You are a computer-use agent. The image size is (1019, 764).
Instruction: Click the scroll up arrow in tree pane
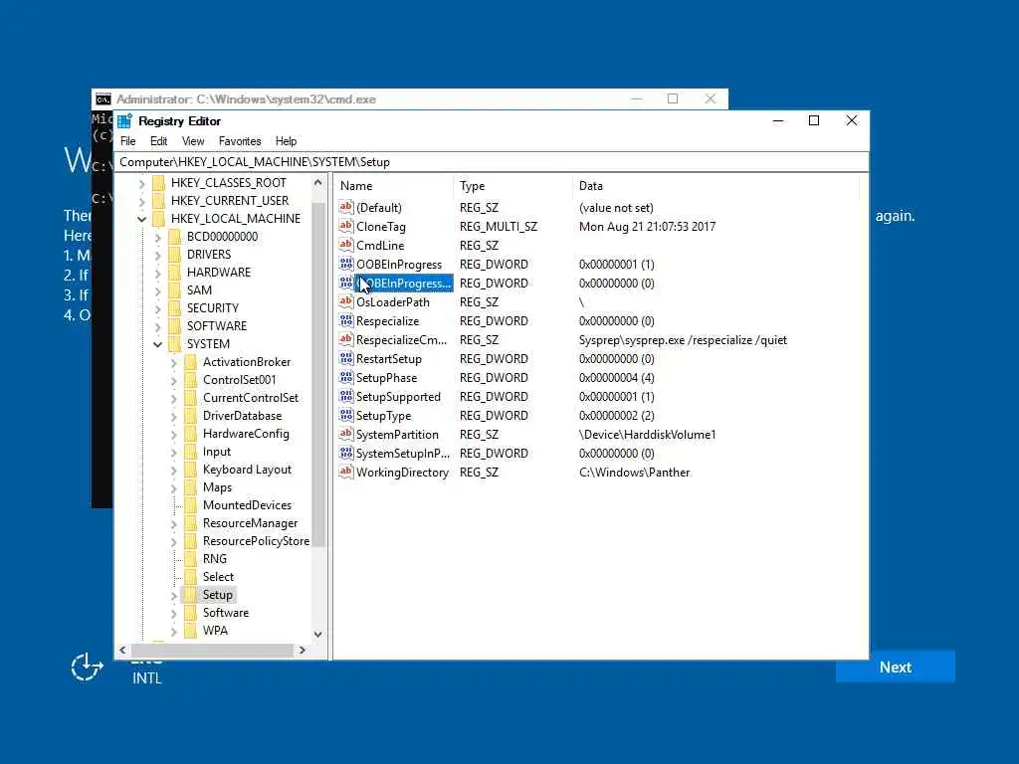(x=317, y=183)
